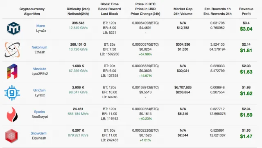Click Nekonium's +57.98% price change
Viewport: 262px width, 148px height.
coord(145,54)
